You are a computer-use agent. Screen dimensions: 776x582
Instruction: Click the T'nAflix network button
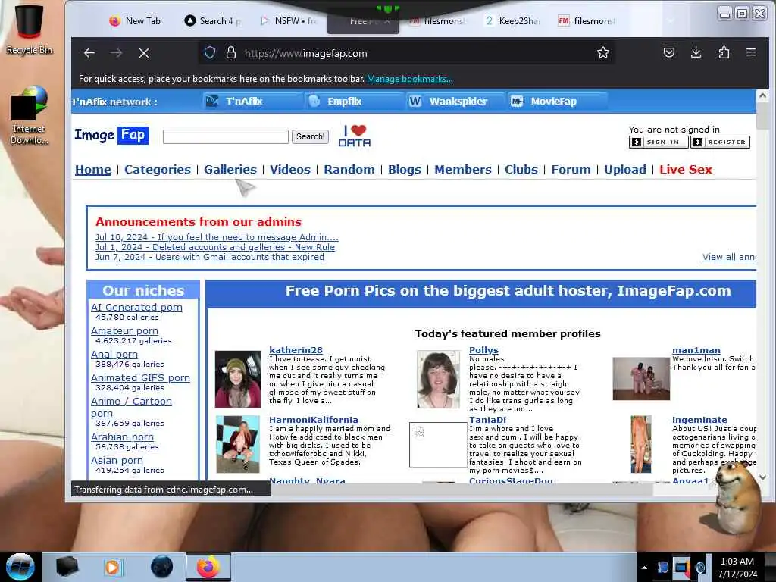(252, 101)
